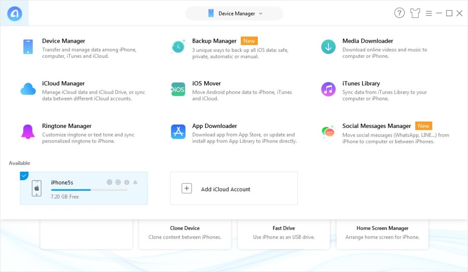Open iTunes Library music note icon
The height and width of the screenshot is (272, 468).
[x=328, y=89]
